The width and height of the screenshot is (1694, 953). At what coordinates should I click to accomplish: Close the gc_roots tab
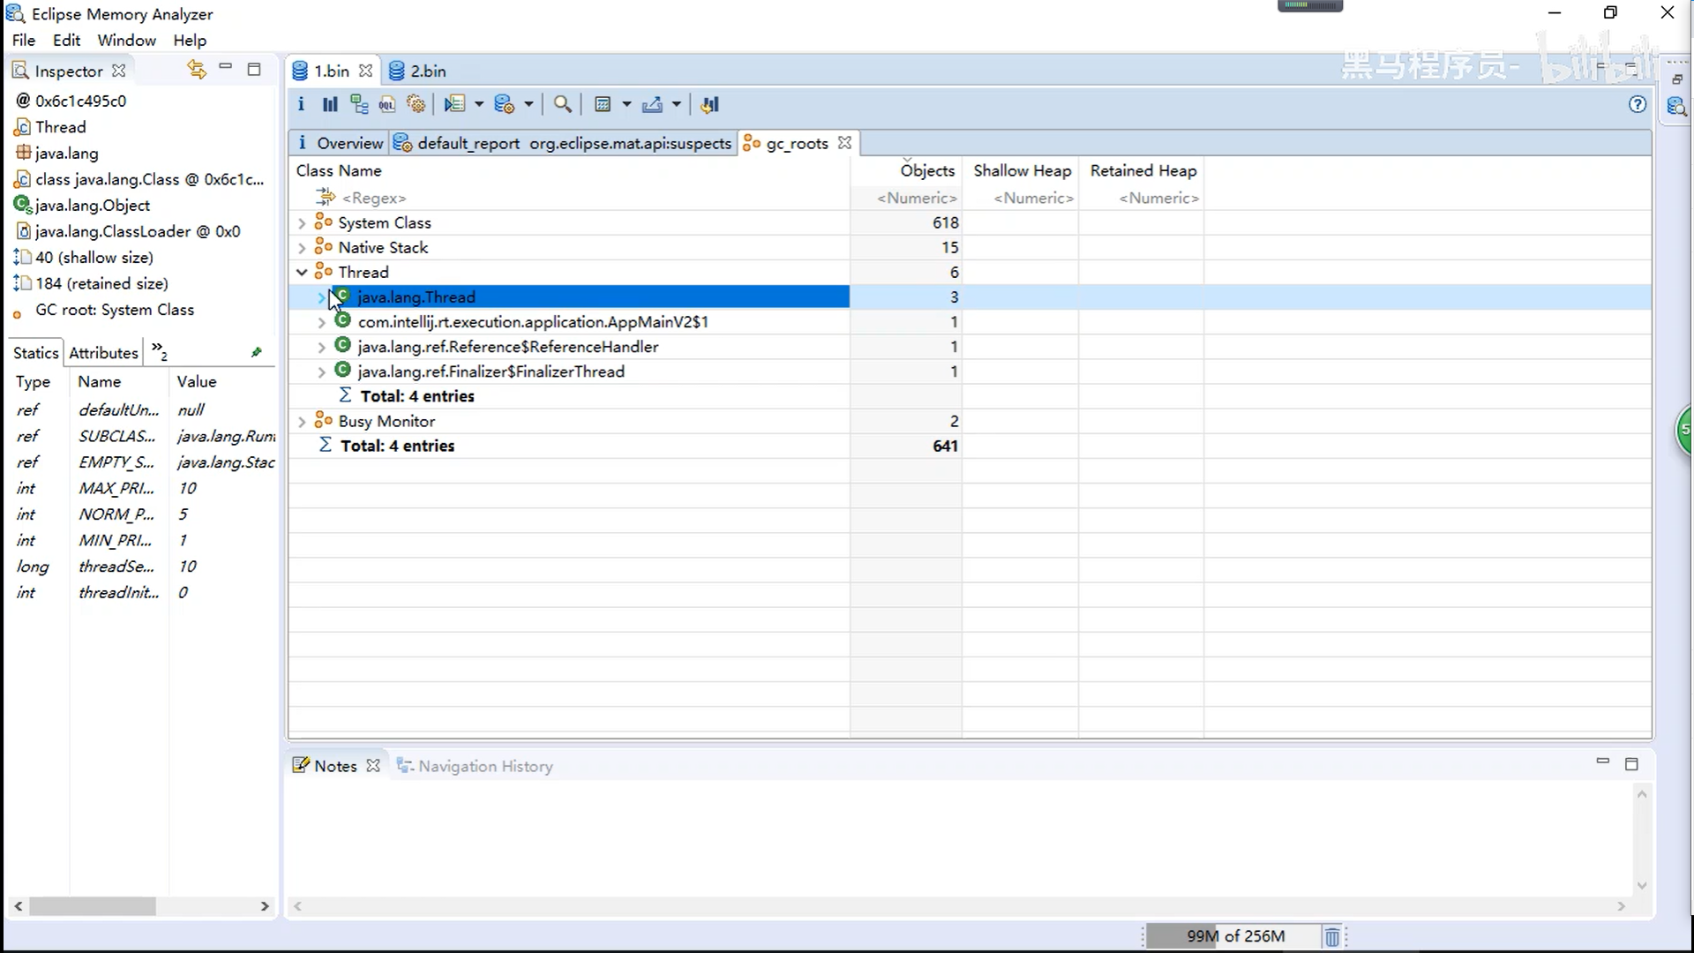click(x=844, y=143)
